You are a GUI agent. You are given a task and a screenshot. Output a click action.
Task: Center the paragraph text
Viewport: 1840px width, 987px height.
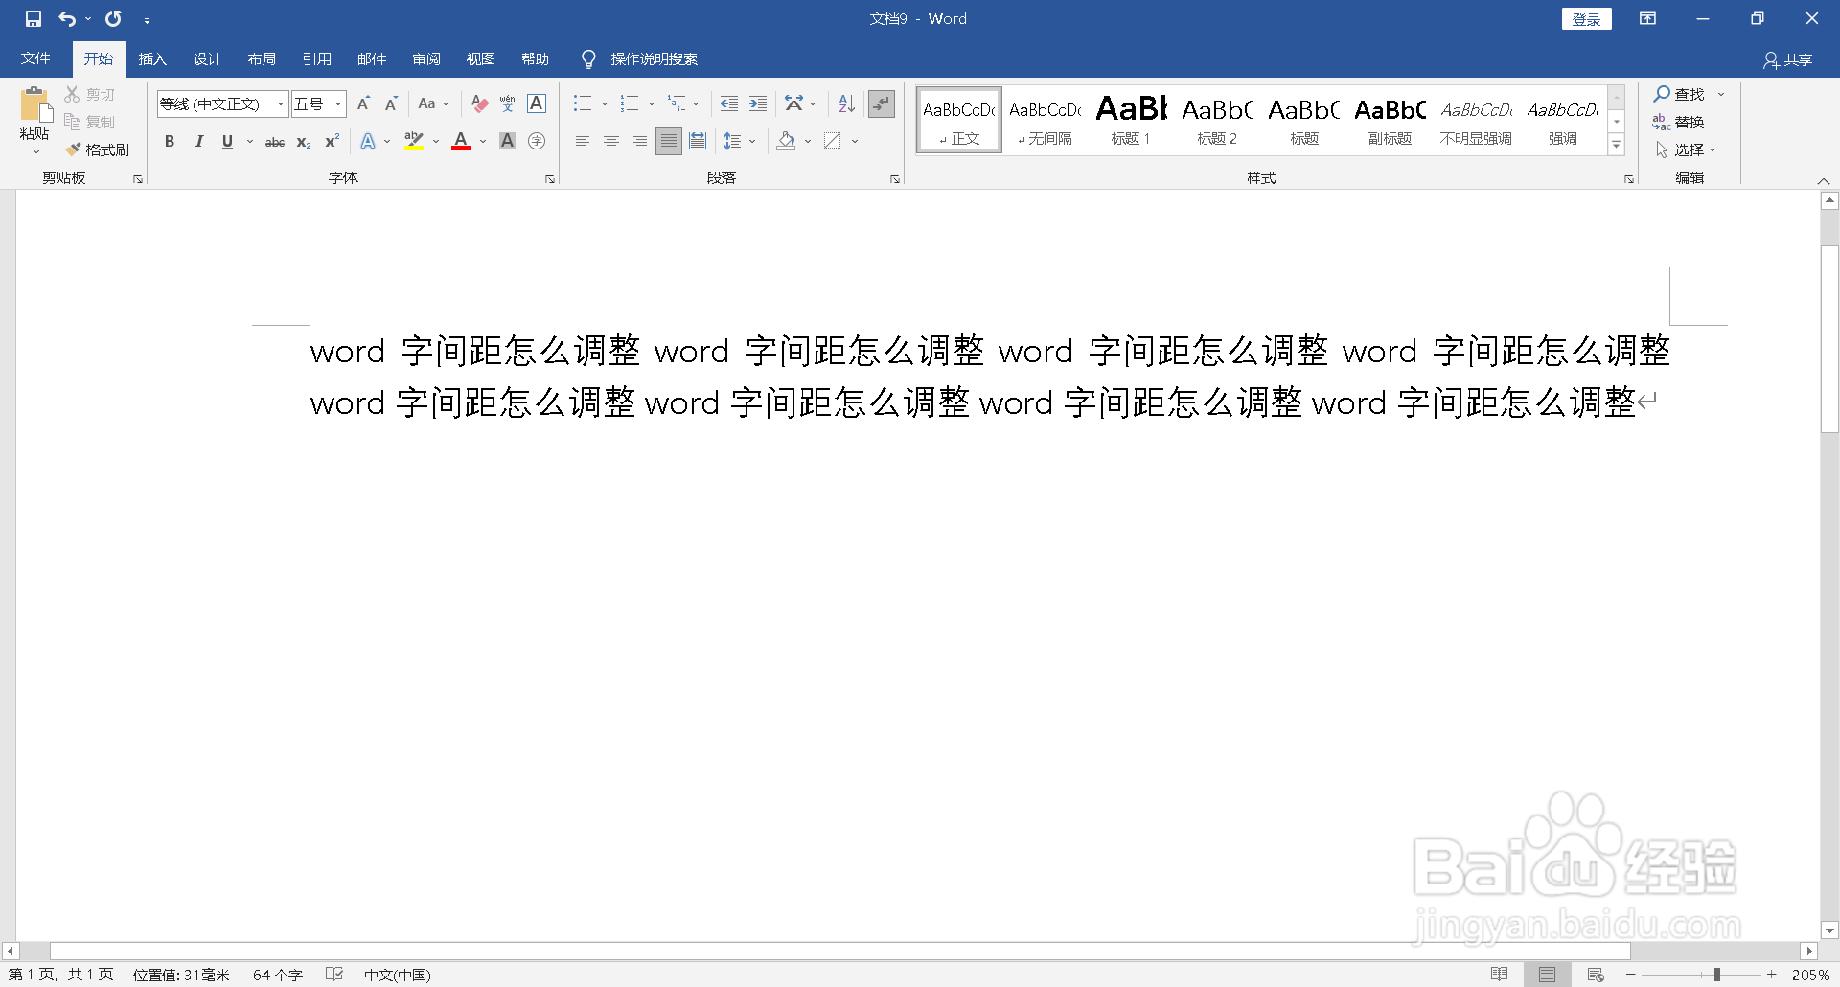pyautogui.click(x=610, y=141)
